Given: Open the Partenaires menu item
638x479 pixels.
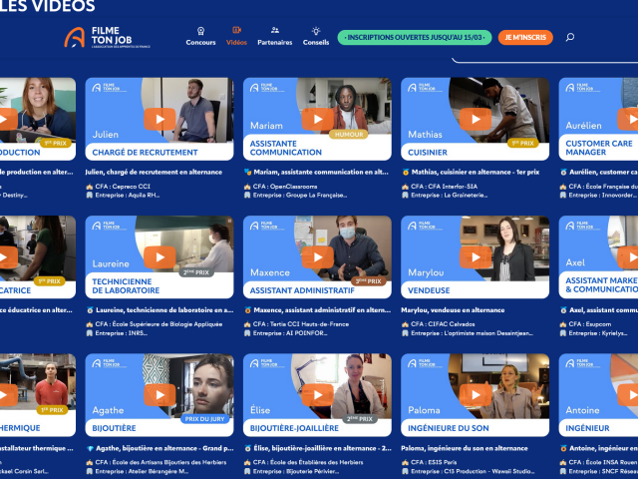Looking at the screenshot, I should point(275,36).
